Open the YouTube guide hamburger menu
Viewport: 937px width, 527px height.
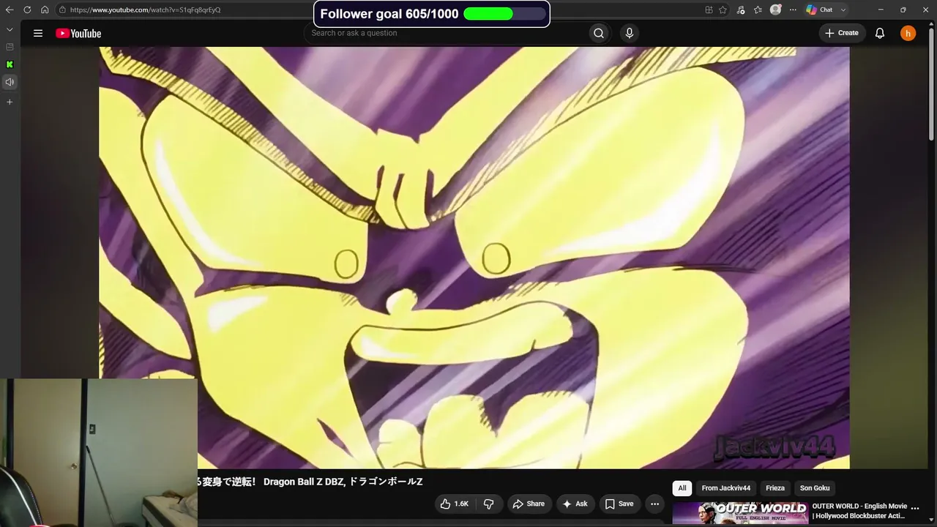[x=38, y=33]
